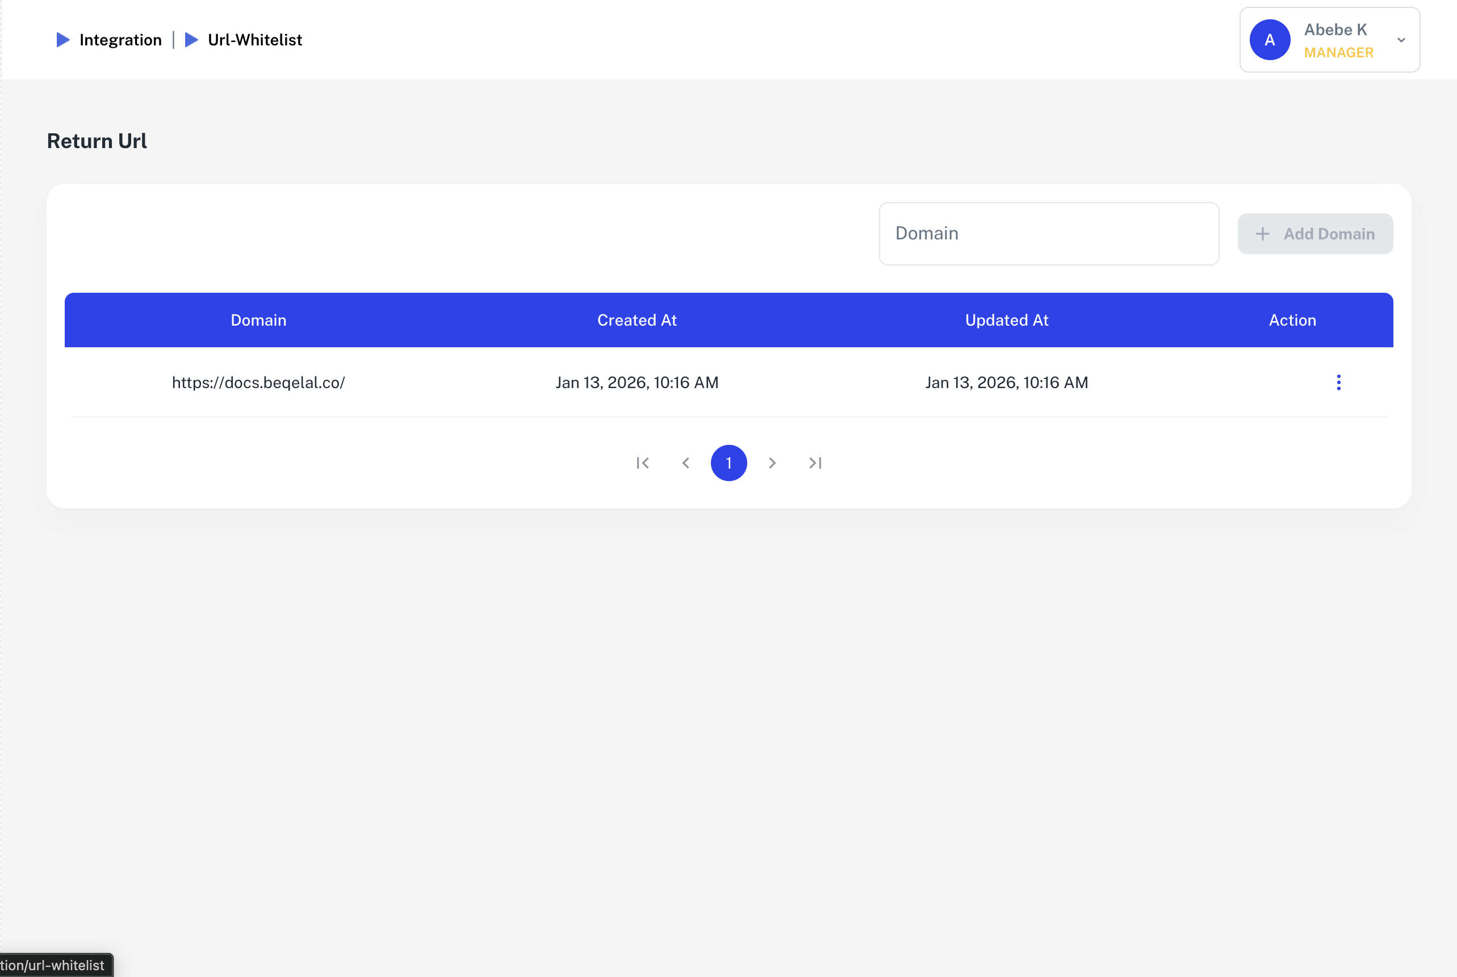The height and width of the screenshot is (977, 1457).
Task: Click the Created At column header
Action: click(637, 320)
